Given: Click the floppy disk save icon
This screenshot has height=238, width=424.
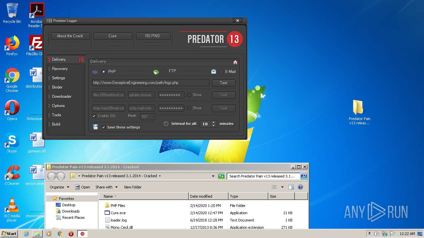Looking at the screenshot, I should [95, 127].
